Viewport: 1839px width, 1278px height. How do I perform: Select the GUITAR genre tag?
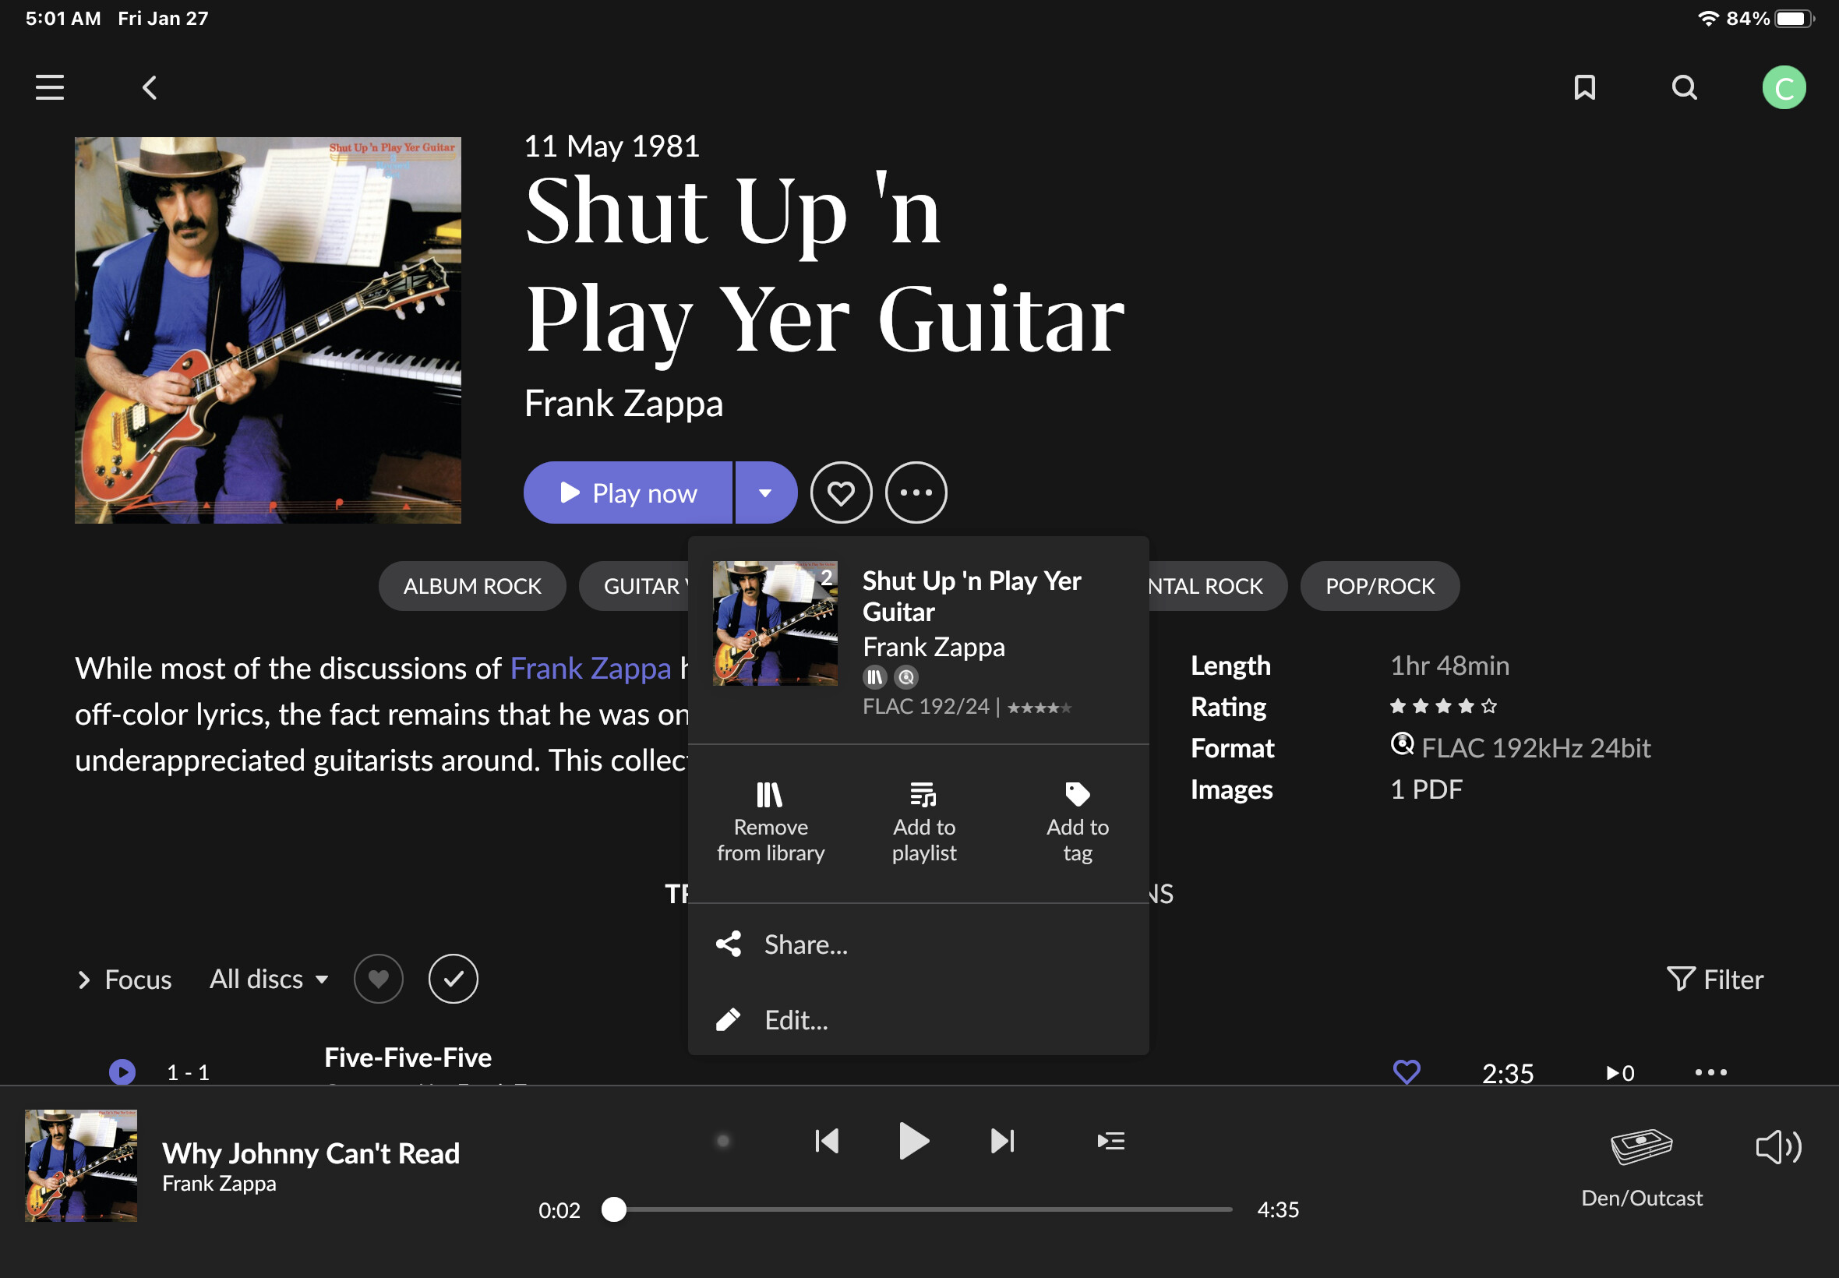[x=634, y=586]
